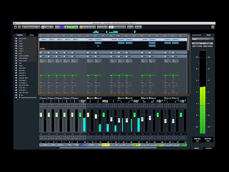Click 'Per E Gtr VCA' in the visibility list

click(24, 93)
